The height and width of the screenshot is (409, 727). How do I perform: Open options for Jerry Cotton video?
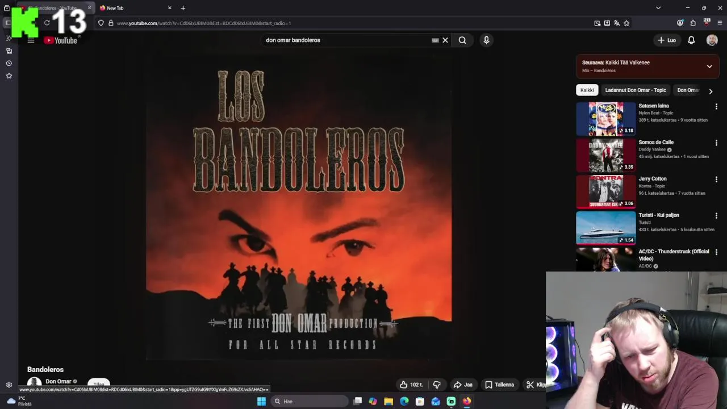pyautogui.click(x=716, y=179)
